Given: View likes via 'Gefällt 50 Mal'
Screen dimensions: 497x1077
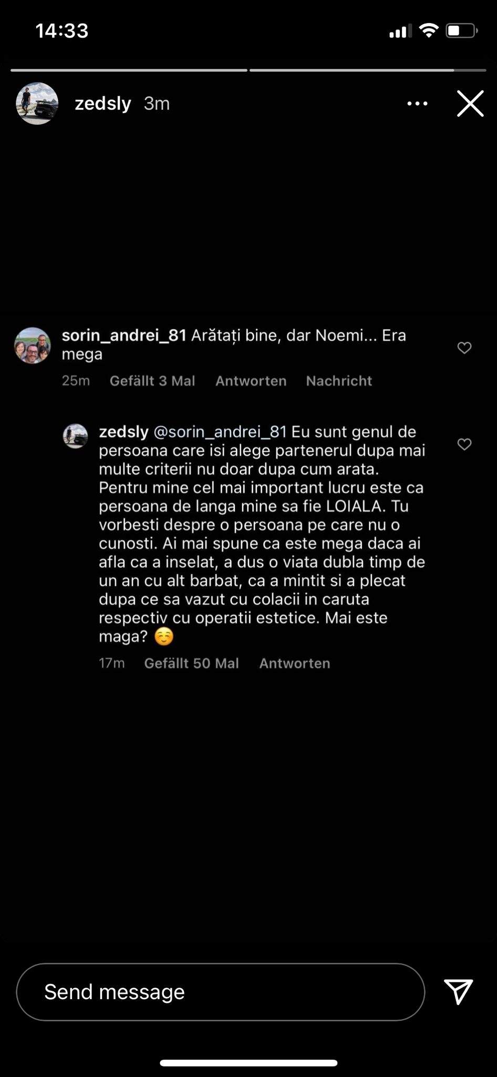Looking at the screenshot, I should click(191, 663).
